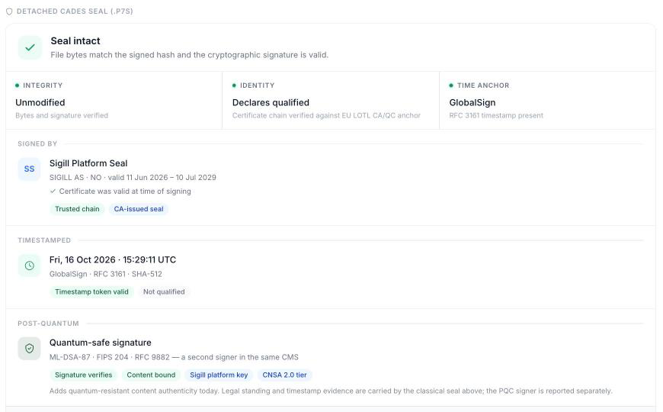Image resolution: width=663 pixels, height=412 pixels.
Task: Click the shield-check Quantum-safe signature icon
Action: tap(29, 349)
